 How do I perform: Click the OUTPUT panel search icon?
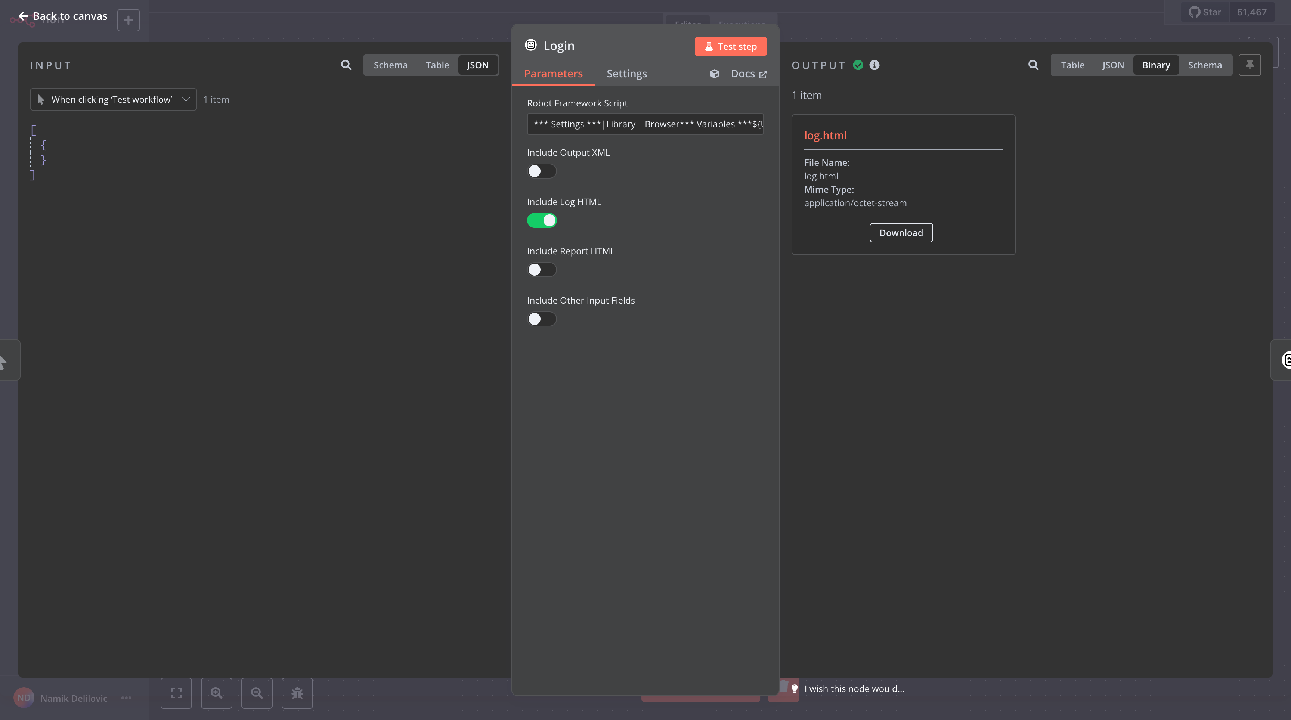point(1033,65)
